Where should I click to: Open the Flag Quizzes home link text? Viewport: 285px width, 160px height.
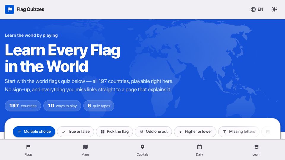pos(30,9)
